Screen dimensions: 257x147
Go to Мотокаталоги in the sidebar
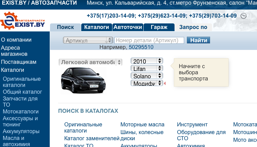21,112
